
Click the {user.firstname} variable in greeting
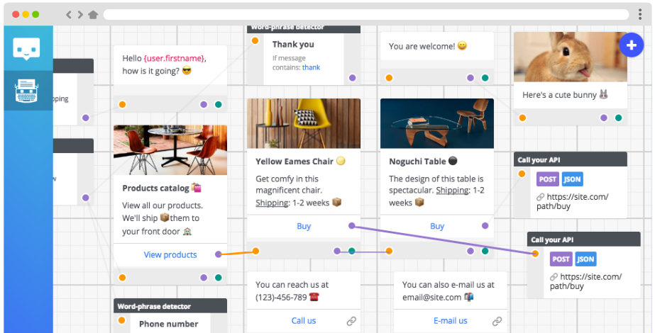(174, 58)
